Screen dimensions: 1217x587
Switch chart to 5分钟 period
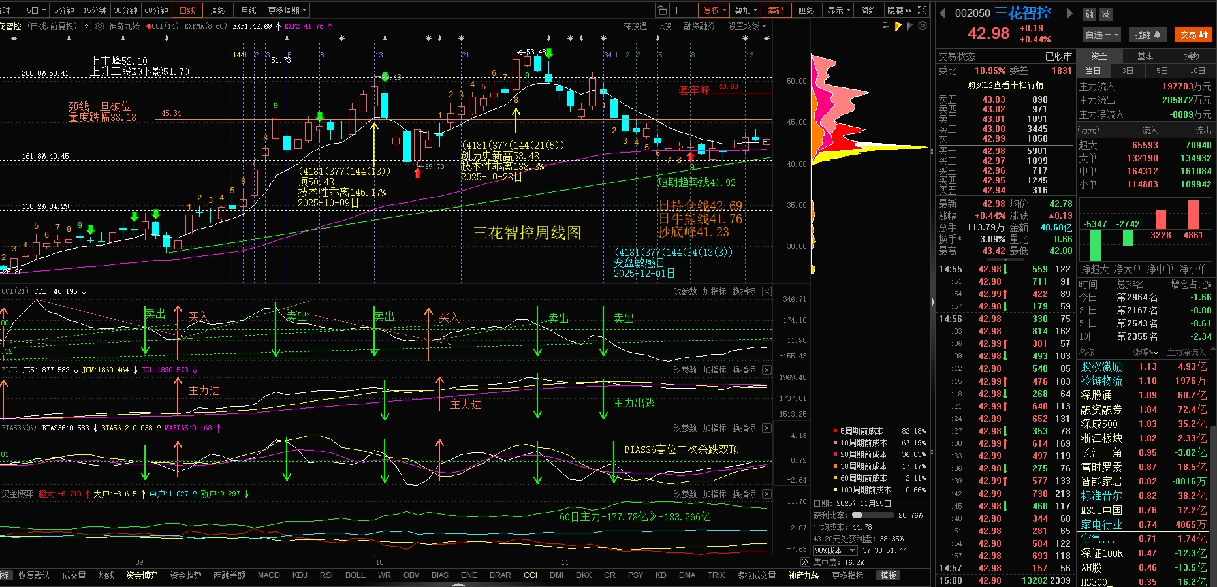click(x=64, y=10)
